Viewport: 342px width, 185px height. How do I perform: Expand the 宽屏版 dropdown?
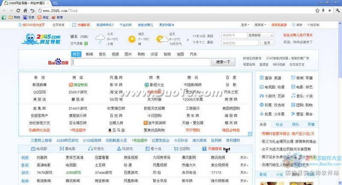pyautogui.click(x=260, y=25)
